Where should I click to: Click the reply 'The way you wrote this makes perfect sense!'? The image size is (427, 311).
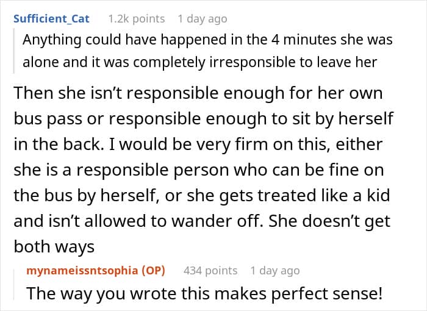coord(204,293)
